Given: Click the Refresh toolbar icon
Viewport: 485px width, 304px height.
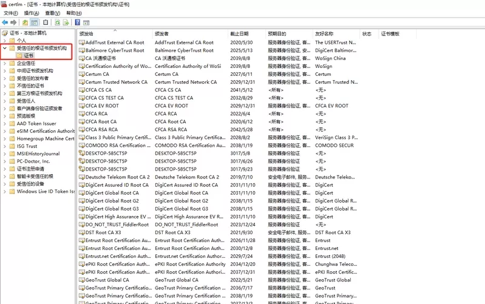Looking at the screenshot, I should tap(57, 22).
